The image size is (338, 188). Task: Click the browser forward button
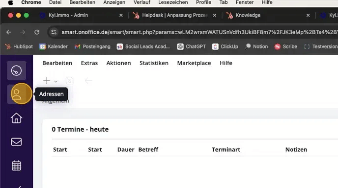23,32
